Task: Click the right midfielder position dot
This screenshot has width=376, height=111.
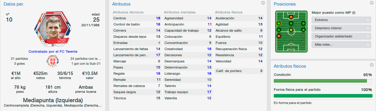Action: pyautogui.click(x=303, y=30)
